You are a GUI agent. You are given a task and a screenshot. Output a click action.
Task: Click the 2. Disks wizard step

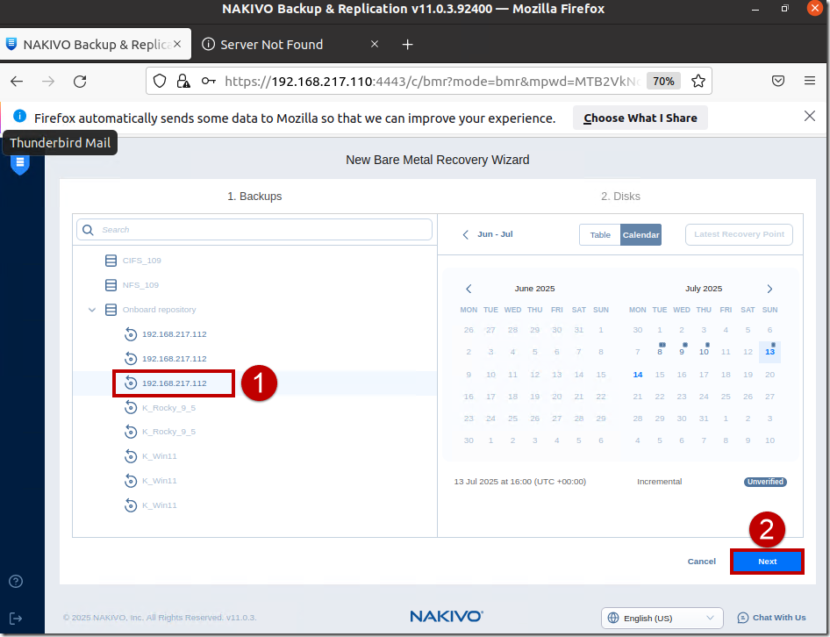[x=620, y=197]
